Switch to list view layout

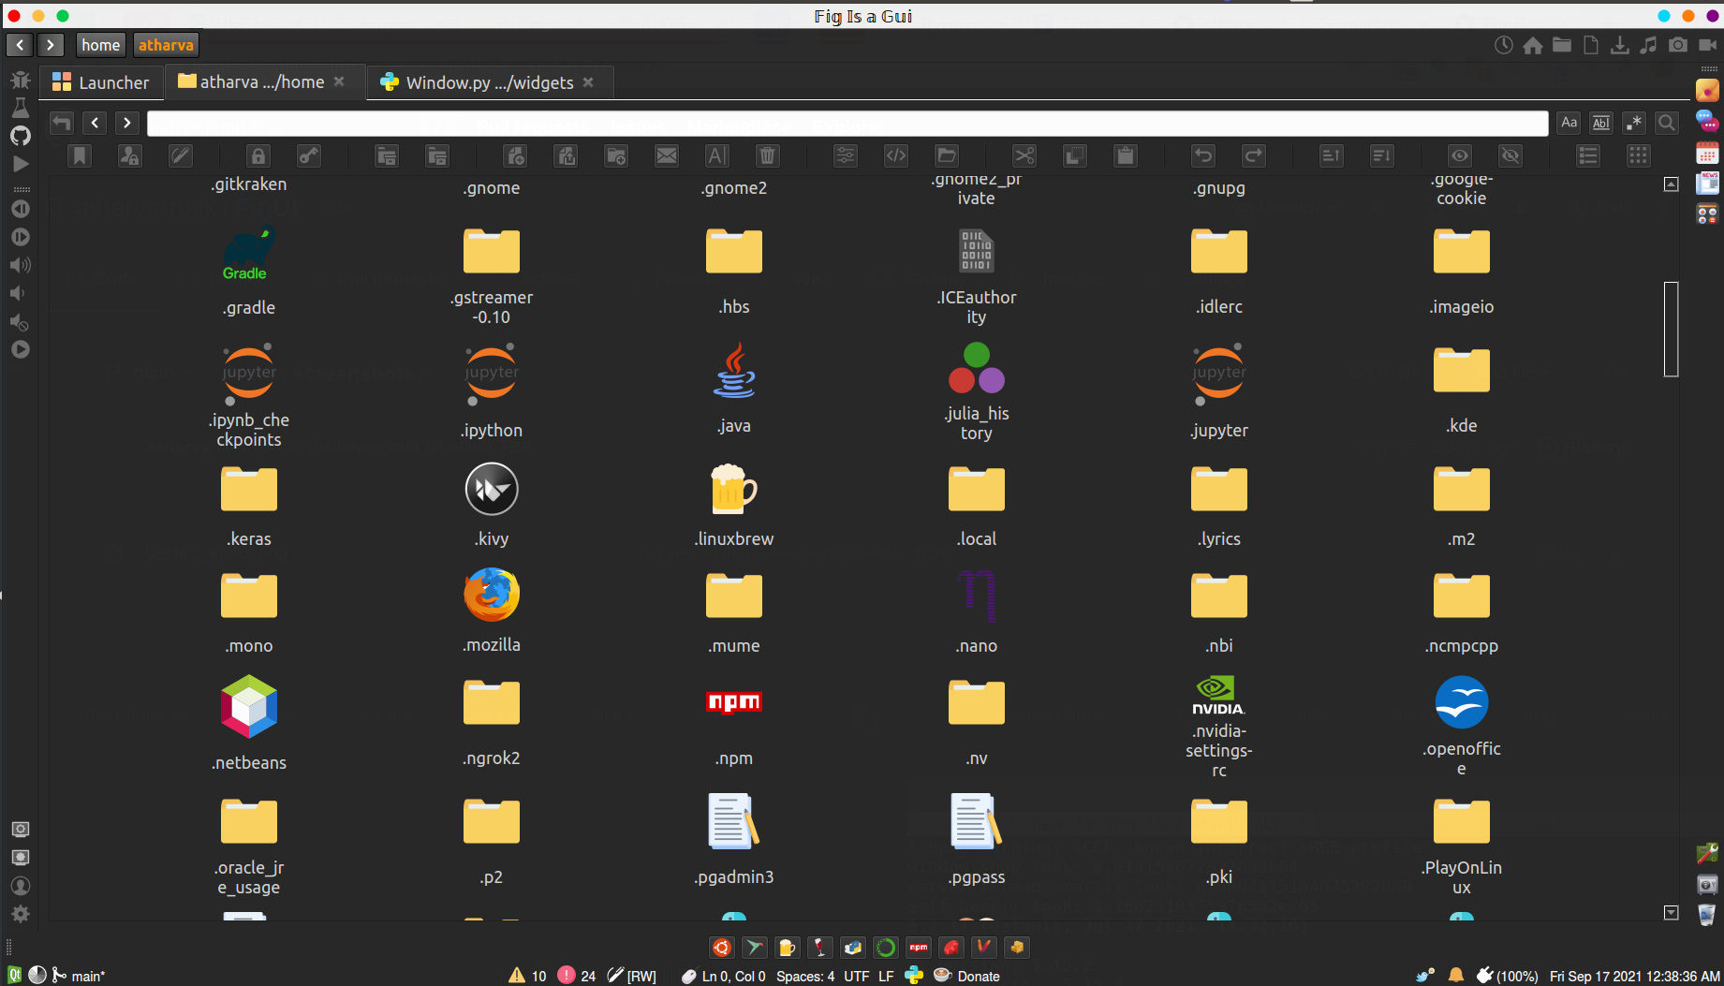1588,155
